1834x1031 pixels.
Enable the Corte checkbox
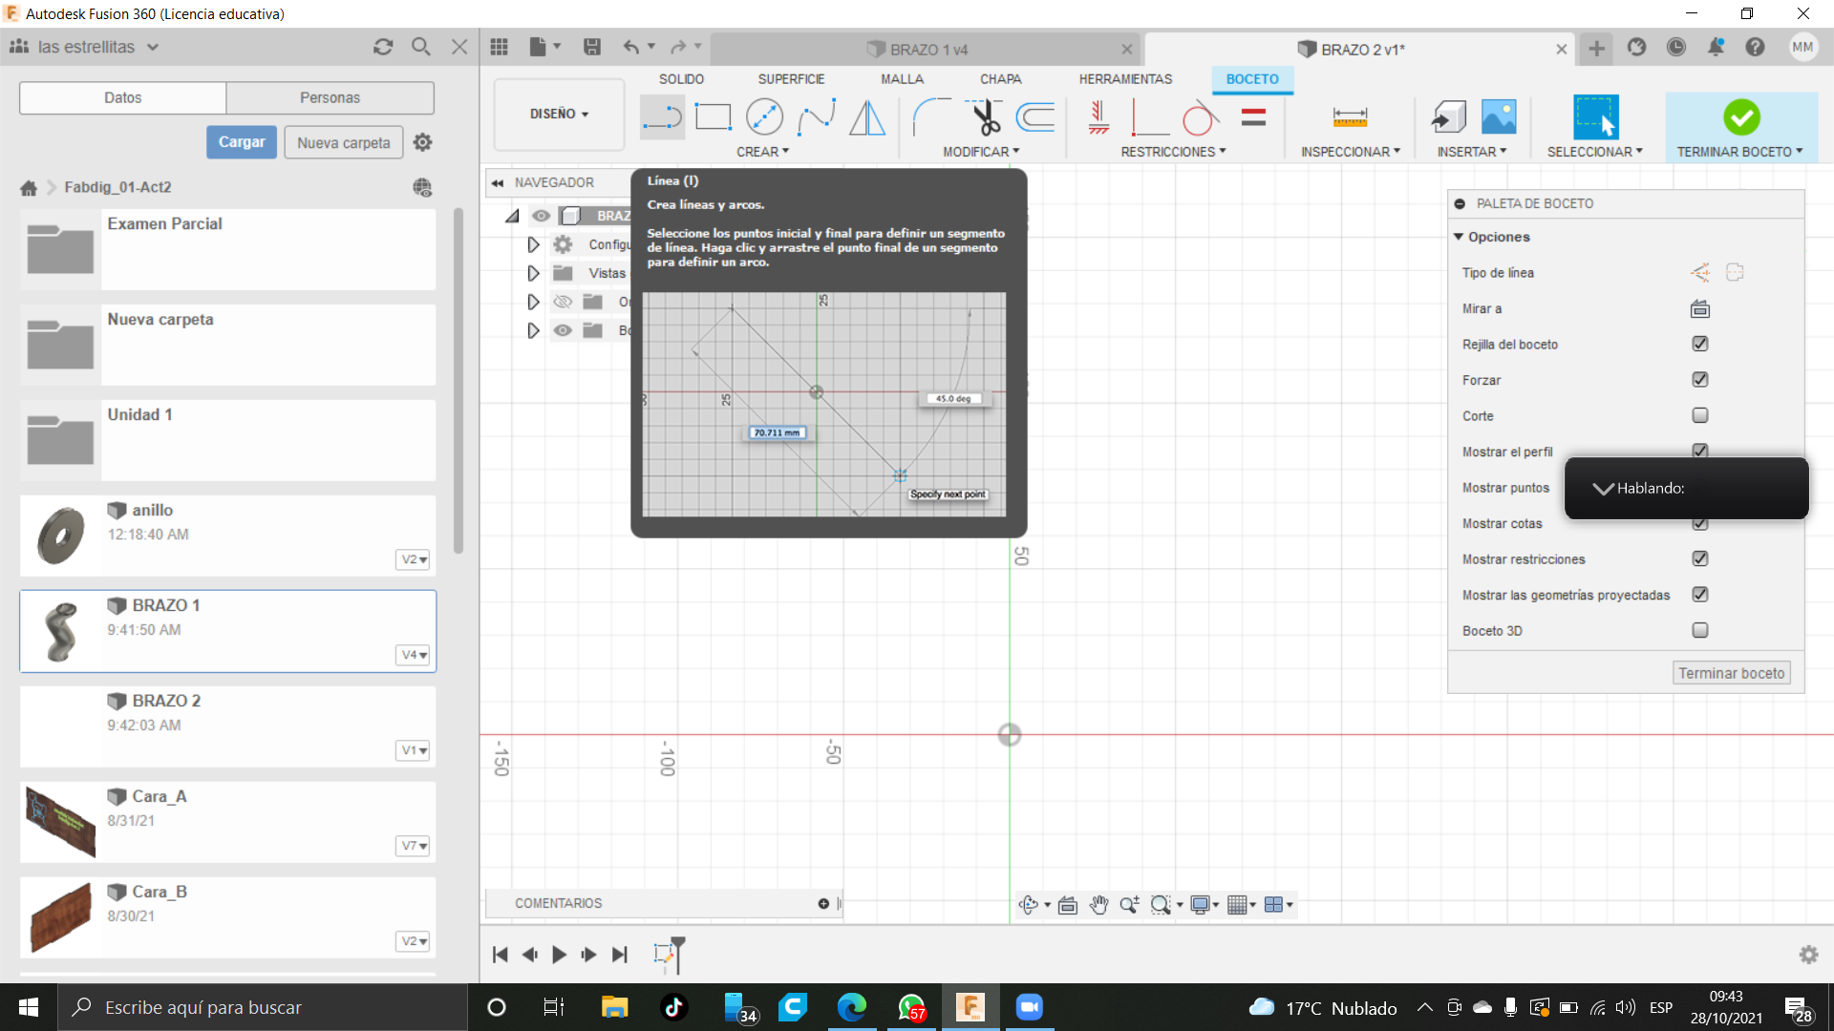(x=1700, y=415)
